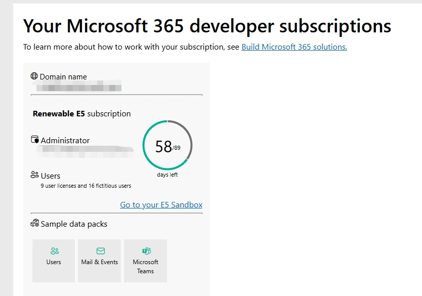Select the Mail & Events data pack tile
The image size is (422, 296).
[x=99, y=261]
